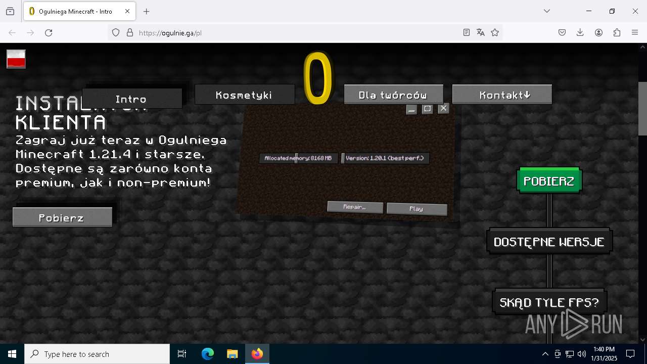The image size is (647, 364).
Task: Click the volume speaker tray icon
Action: tap(582, 354)
